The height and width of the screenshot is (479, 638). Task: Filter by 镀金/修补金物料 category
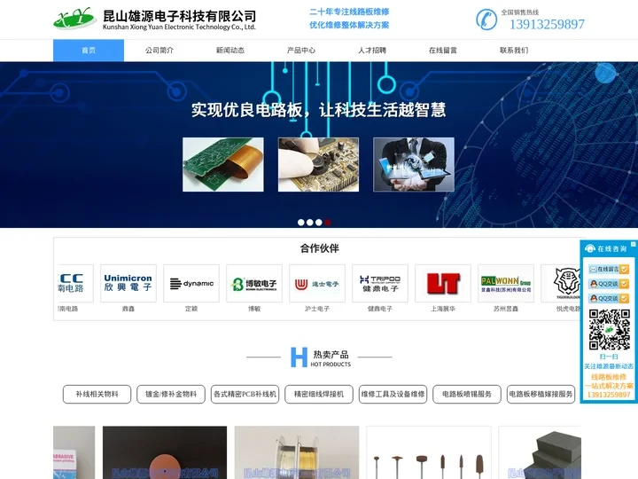(x=171, y=394)
